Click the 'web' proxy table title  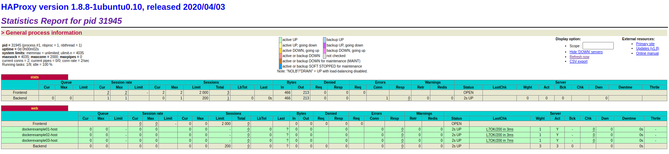35,108
